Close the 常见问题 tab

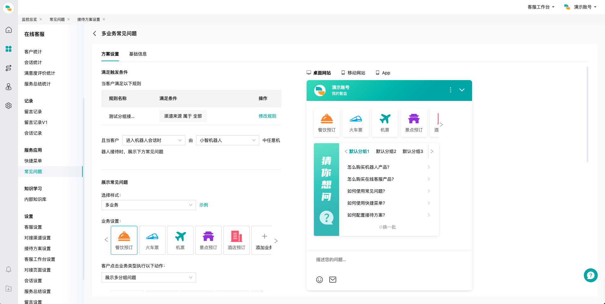pos(69,19)
